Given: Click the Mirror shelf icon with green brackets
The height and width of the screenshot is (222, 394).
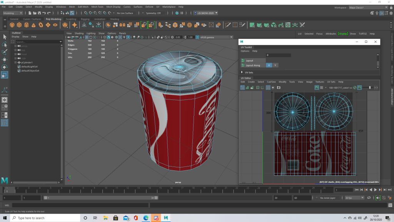Looking at the screenshot, I should [145, 25].
